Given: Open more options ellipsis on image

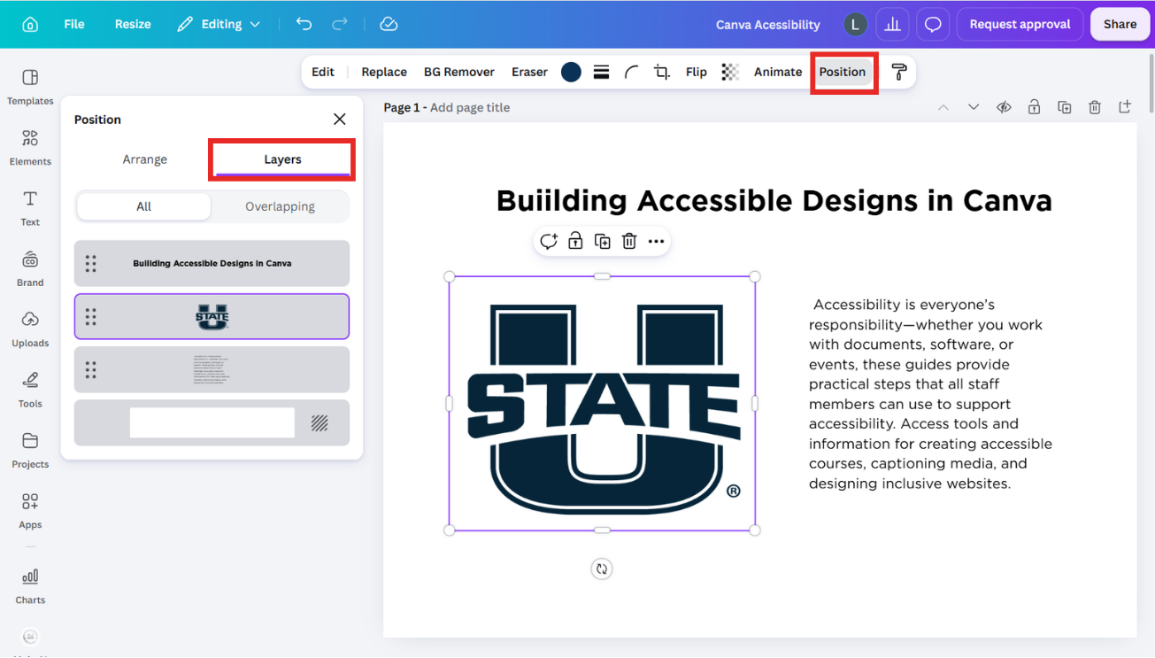Looking at the screenshot, I should point(656,241).
